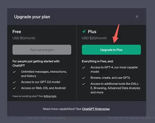Click checkmark beside Access to GPT-3.5 model

[x=14, y=82]
